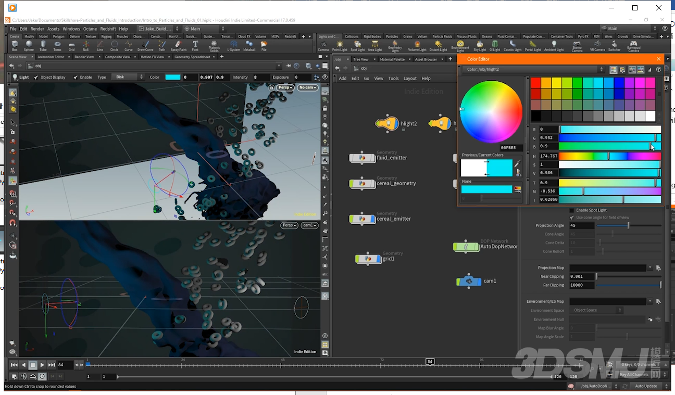Open the Color Editor help button

click(x=658, y=70)
